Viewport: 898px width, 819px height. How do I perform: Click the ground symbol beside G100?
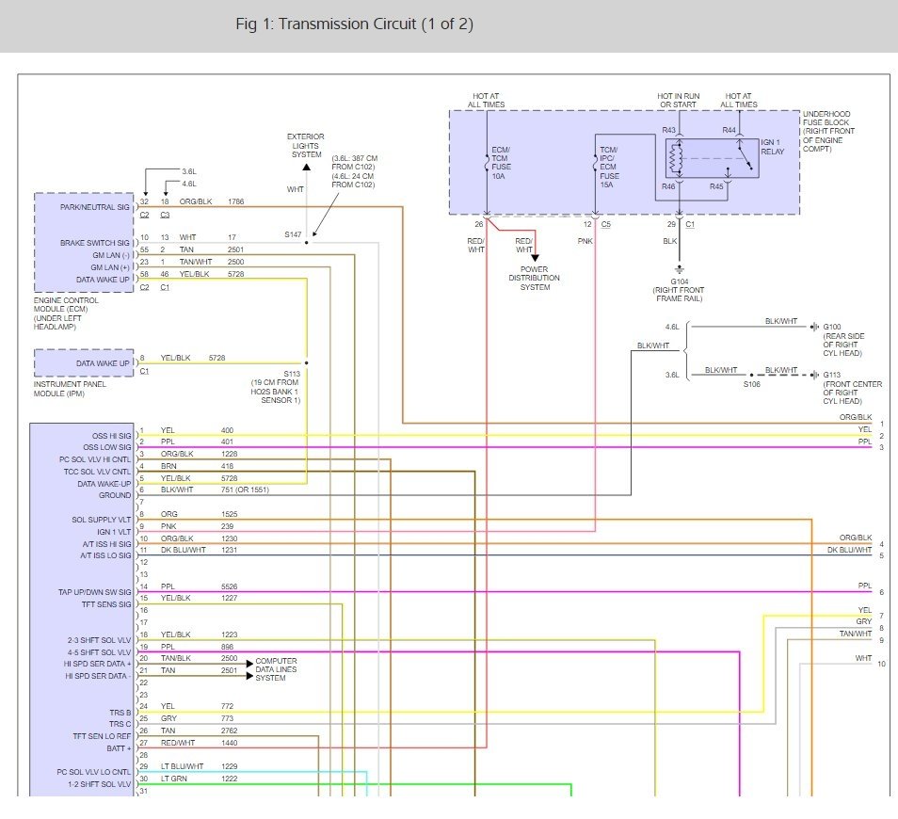[814, 327]
